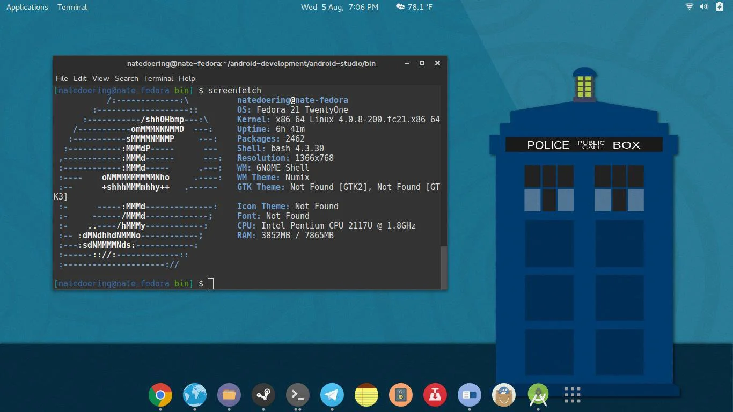This screenshot has height=412, width=733.
Task: Click the 'Icon Theme: Not Found' line
Action: [x=288, y=207]
